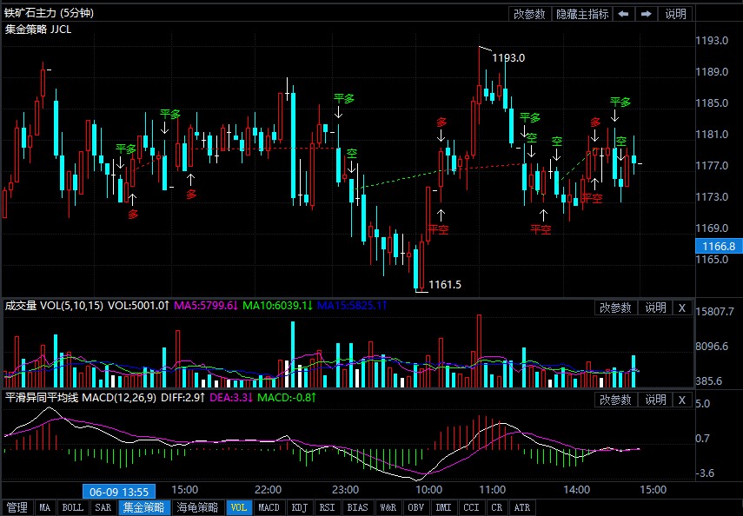Screen dimensions: 743x516
Task: Toggle the 集金策略 strategy tab
Action: click(x=143, y=507)
